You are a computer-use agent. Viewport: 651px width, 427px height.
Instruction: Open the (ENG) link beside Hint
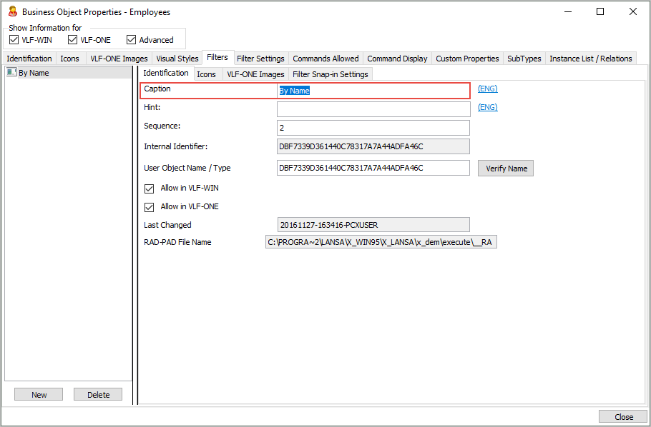coord(487,107)
